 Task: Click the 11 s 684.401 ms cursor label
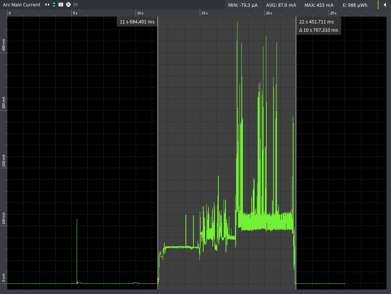[137, 22]
